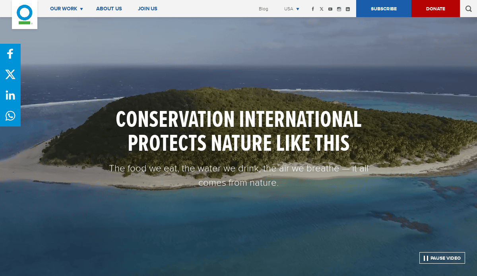Open the OUR WORK menu

coord(64,8)
